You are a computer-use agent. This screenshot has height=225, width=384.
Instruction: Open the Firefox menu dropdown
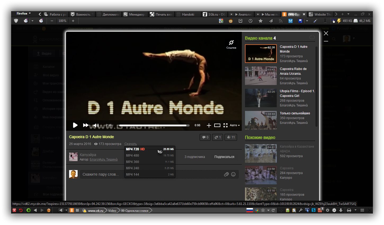[24, 13]
